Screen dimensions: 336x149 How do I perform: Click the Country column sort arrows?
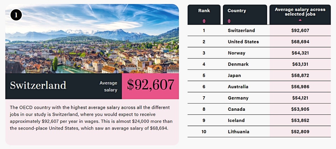tap(229, 21)
